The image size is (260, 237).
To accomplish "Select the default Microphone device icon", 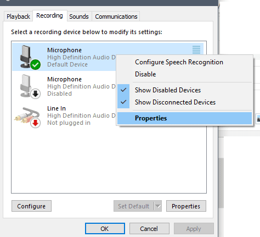I will tap(29, 57).
